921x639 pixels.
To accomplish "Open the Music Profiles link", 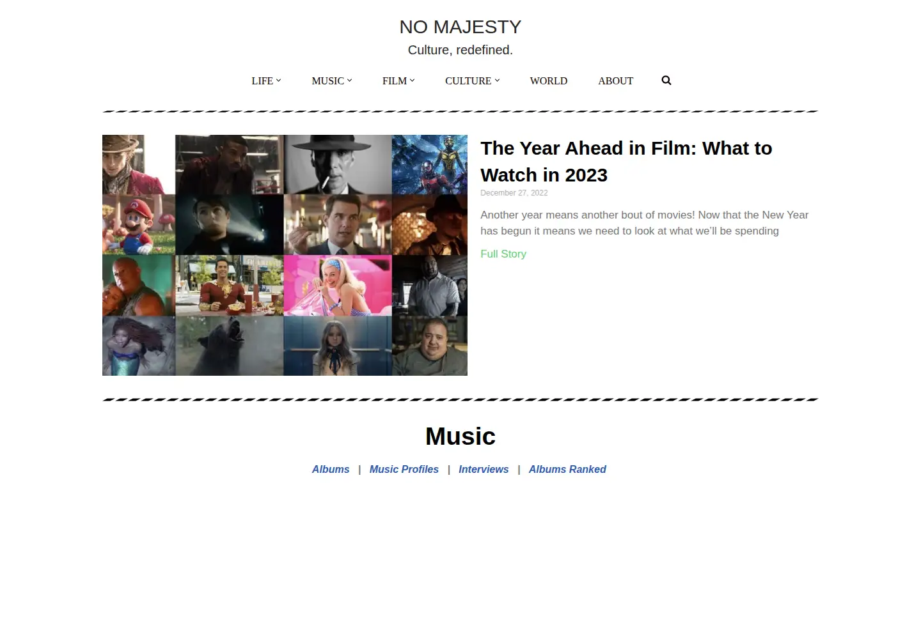I will (x=404, y=469).
